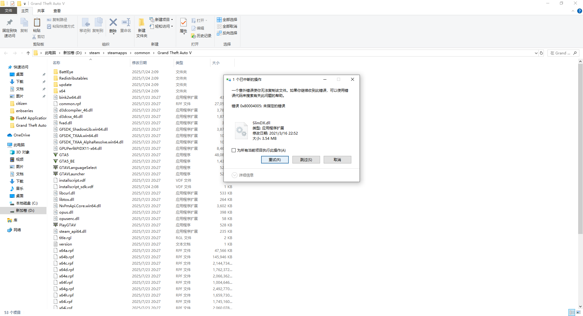Click the Help question mark icon
Screen dimensions: 583x316
[579, 11]
